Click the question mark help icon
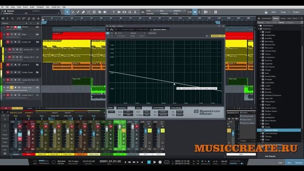Image resolution: width=304 pixels, height=171 pixels. pos(114,12)
